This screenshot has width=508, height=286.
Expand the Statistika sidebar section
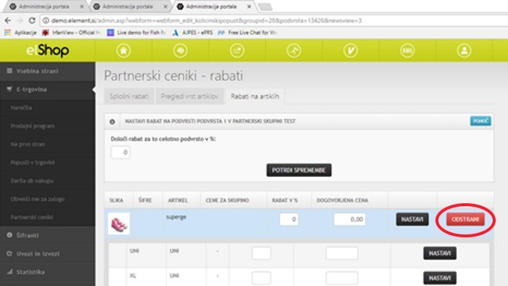pos(48,272)
